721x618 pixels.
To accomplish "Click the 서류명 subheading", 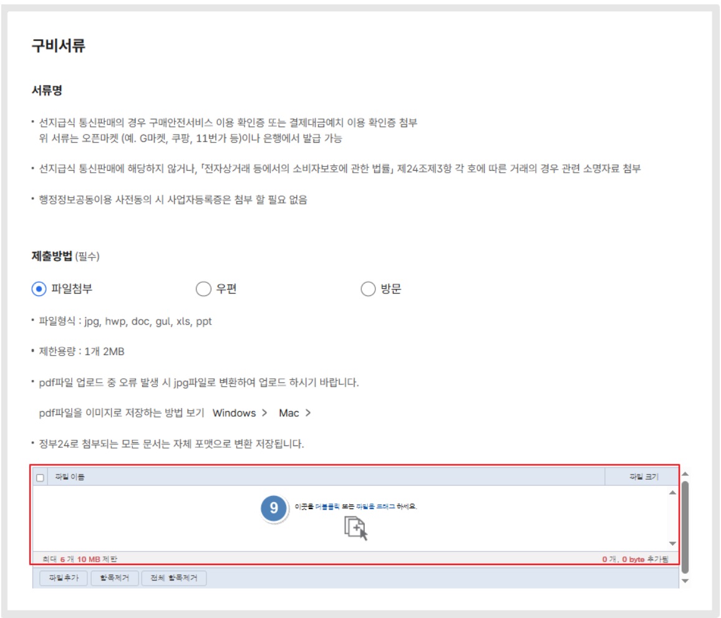I will [47, 90].
